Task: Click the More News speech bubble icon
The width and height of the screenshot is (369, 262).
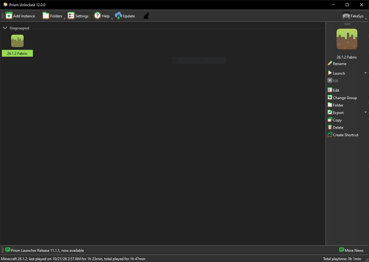Action: click(342, 250)
